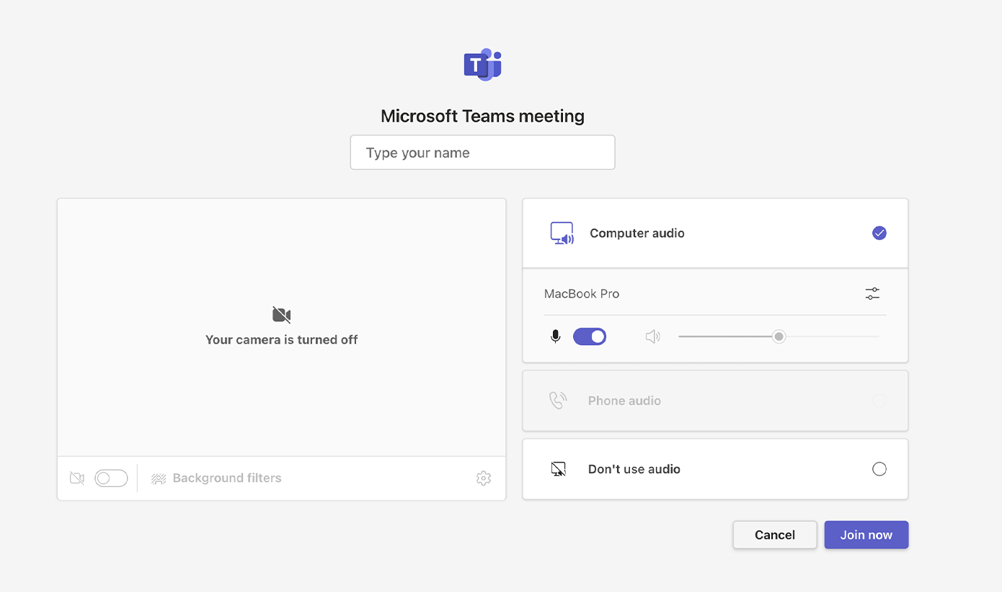Click the Computer audio label
Viewport: 1002px width, 592px height.
point(637,233)
